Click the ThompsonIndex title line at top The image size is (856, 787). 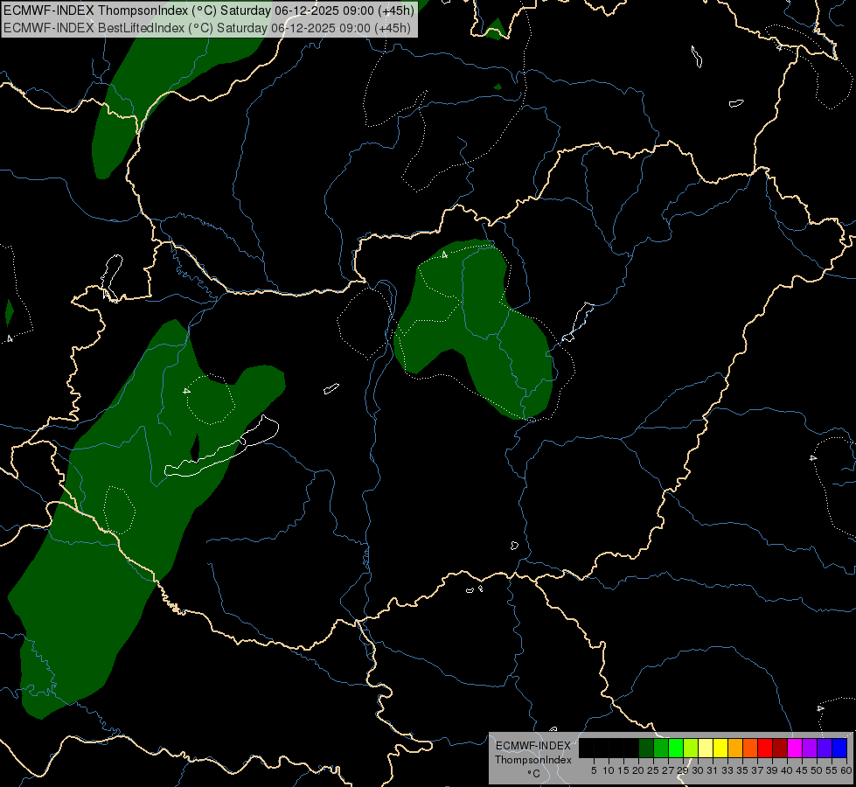tap(209, 10)
